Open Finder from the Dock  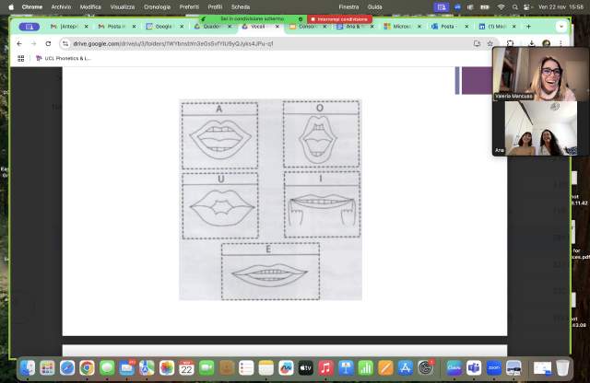(x=28, y=368)
